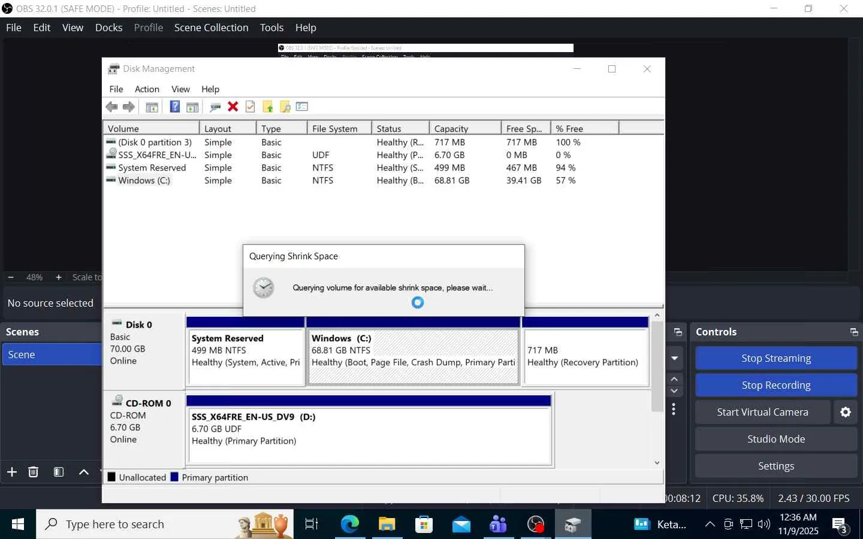Viewport: 863px width, 539px height.
Task: Click the down chevron left of Stop Recording
Action: [x=674, y=391]
